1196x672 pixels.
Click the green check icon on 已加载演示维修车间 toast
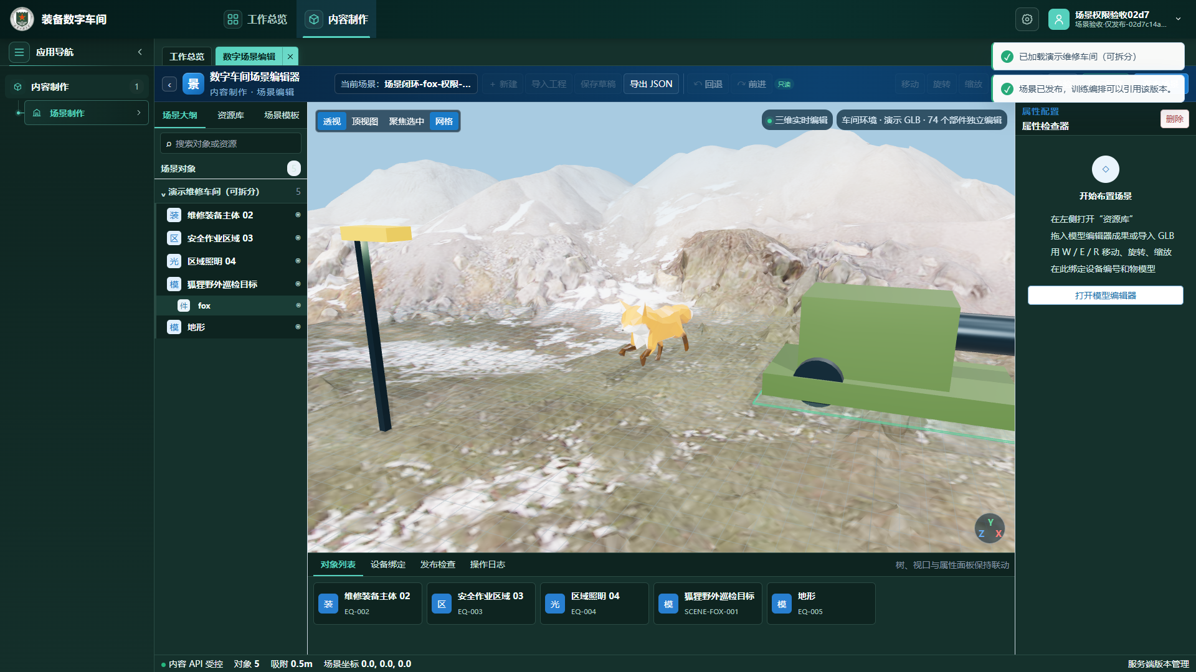point(1007,57)
